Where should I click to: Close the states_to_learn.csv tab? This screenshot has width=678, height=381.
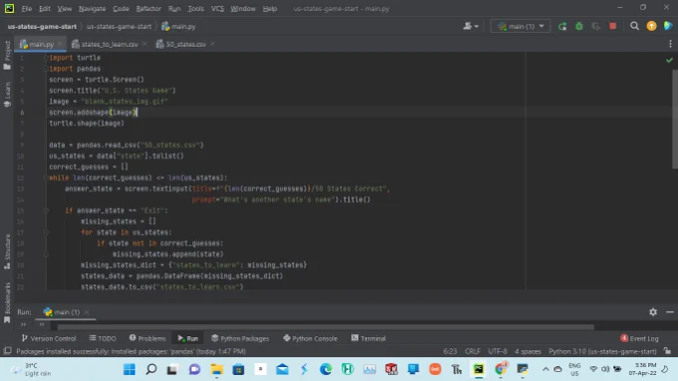click(145, 44)
